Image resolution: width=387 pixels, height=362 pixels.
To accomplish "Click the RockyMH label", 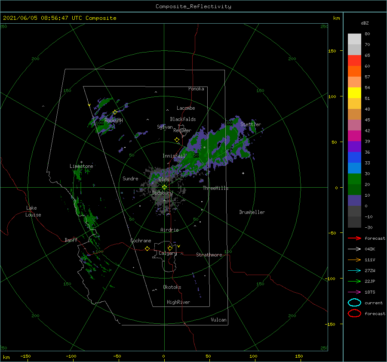I will pyautogui.click(x=114, y=121).
